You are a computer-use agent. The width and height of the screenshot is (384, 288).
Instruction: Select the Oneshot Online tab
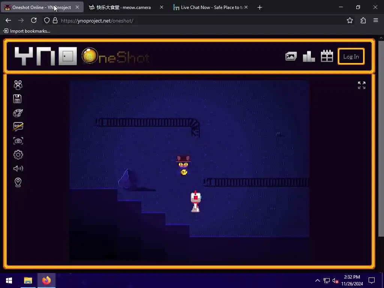42,7
